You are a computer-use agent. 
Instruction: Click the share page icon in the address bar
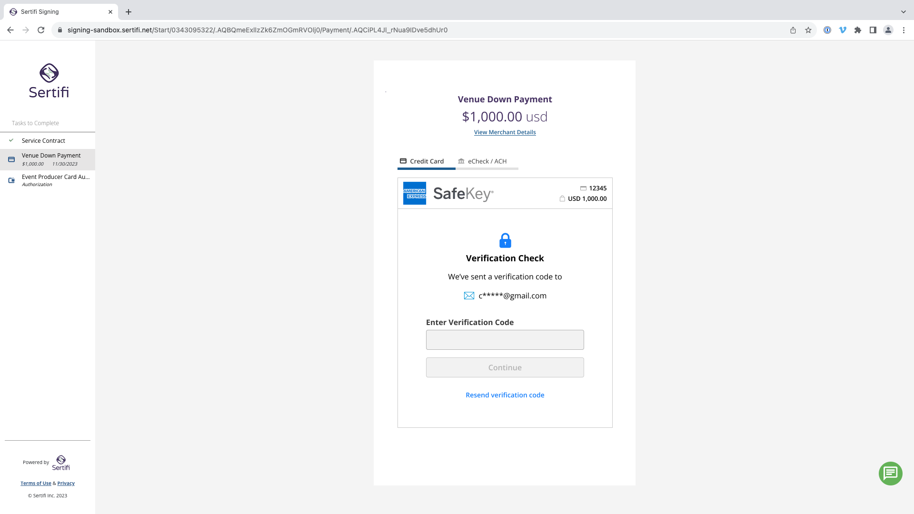pos(793,30)
